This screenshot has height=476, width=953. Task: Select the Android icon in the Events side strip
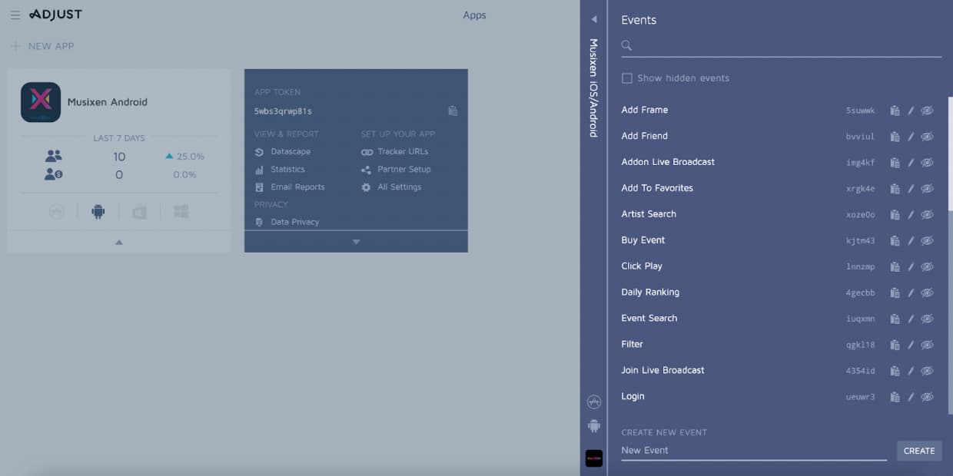pyautogui.click(x=593, y=425)
